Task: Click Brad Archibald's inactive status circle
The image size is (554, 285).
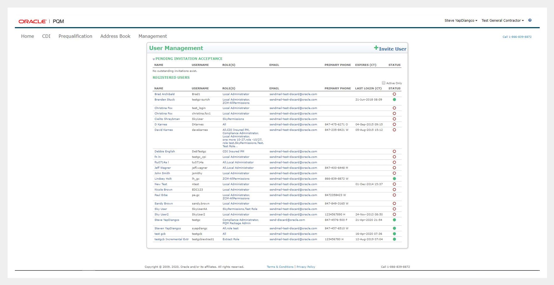Action: (394, 94)
